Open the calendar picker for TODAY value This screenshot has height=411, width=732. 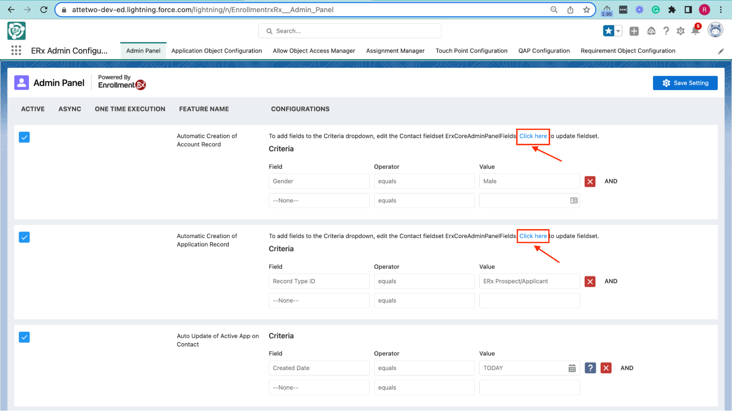[x=572, y=368]
